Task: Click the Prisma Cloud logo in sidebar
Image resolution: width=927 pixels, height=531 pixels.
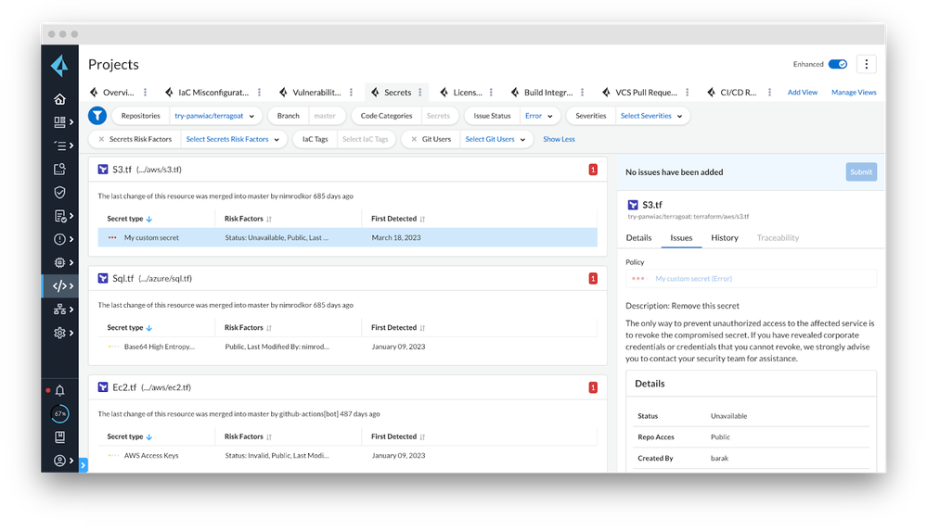Action: pos(59,66)
